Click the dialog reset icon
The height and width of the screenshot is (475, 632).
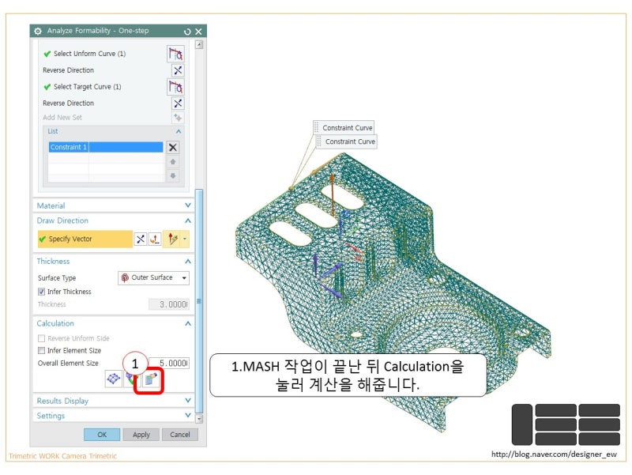click(x=187, y=32)
